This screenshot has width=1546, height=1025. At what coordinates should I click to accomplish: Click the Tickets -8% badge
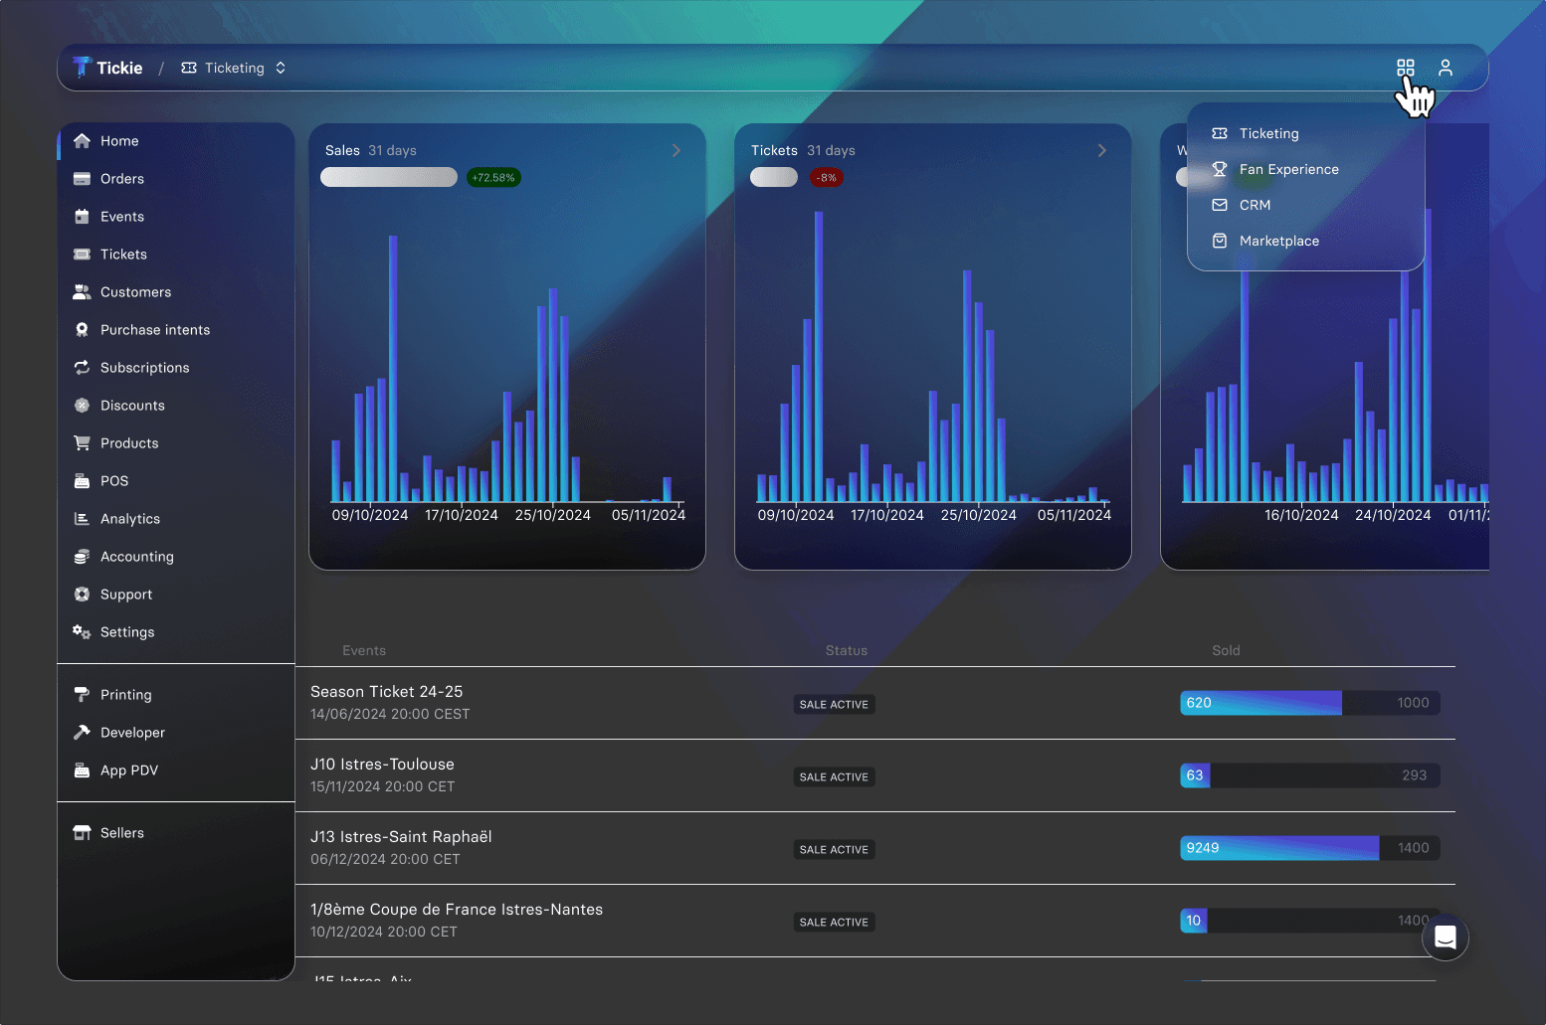pos(826,178)
